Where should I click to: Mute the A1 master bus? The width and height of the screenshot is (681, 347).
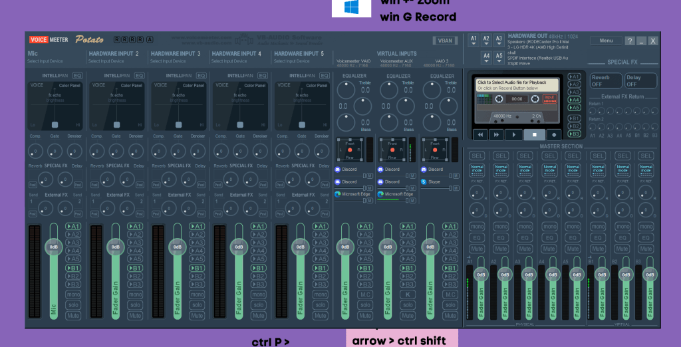[477, 249]
